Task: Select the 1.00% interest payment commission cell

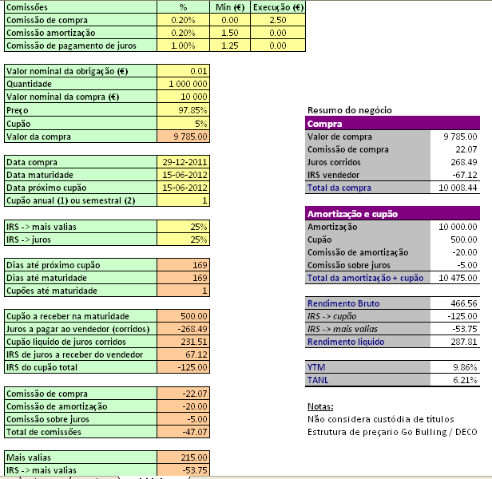Action: (183, 46)
